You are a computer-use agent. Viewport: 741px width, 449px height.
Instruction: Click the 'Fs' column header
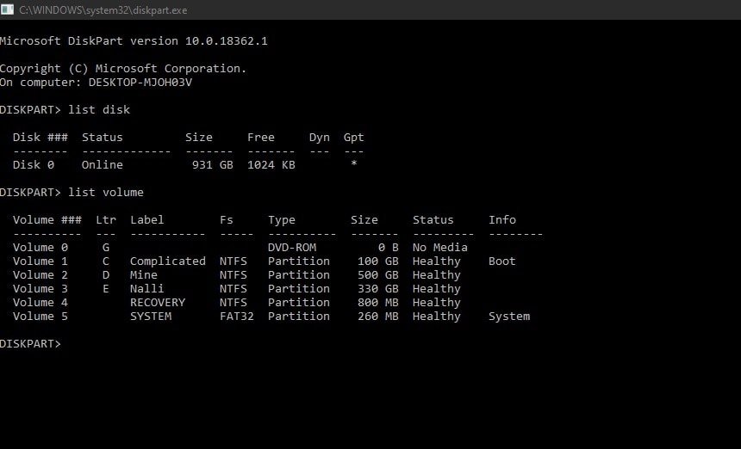click(x=227, y=220)
